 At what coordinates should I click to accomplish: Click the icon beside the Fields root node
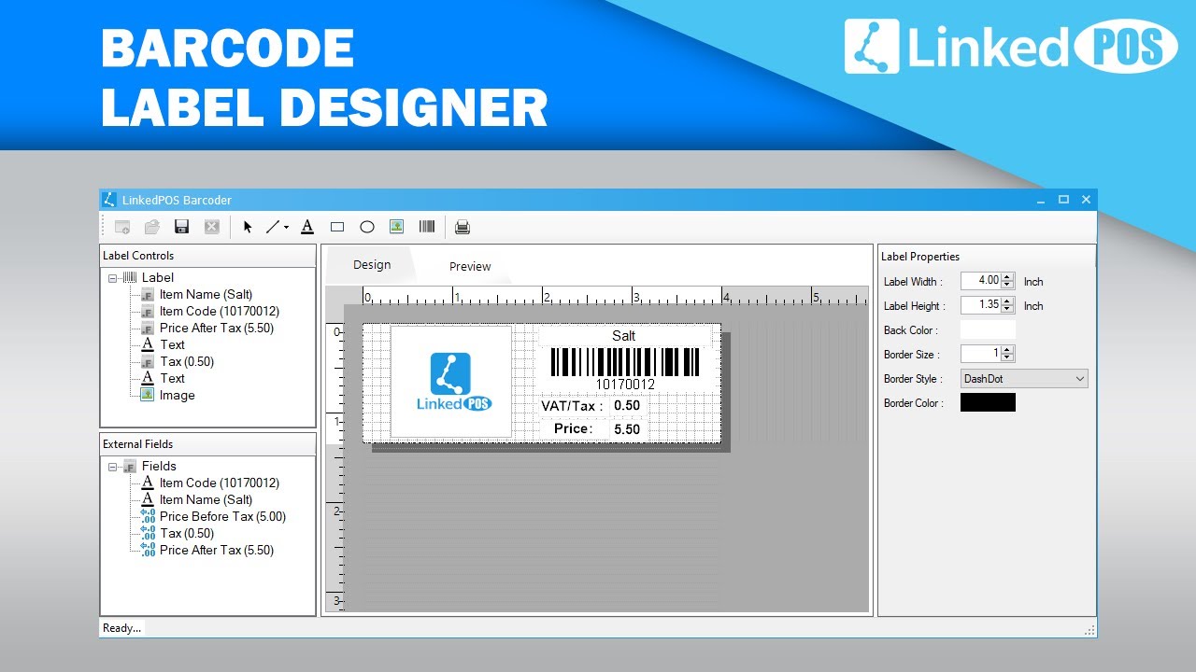[130, 467]
